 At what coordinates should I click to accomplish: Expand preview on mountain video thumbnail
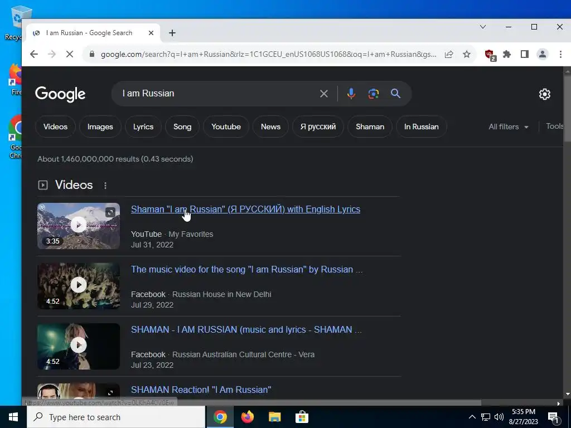click(x=110, y=212)
